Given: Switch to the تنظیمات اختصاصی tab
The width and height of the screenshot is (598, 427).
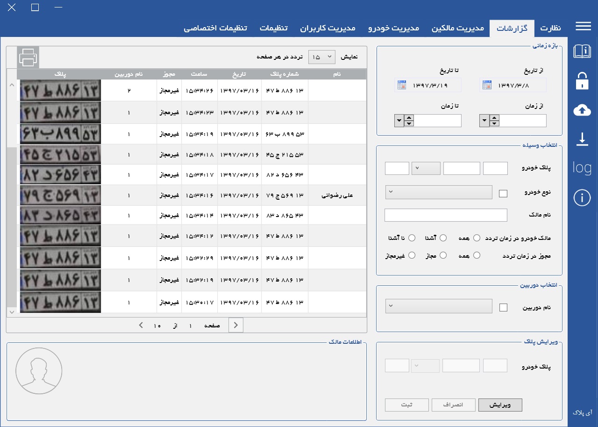Looking at the screenshot, I should point(215,29).
